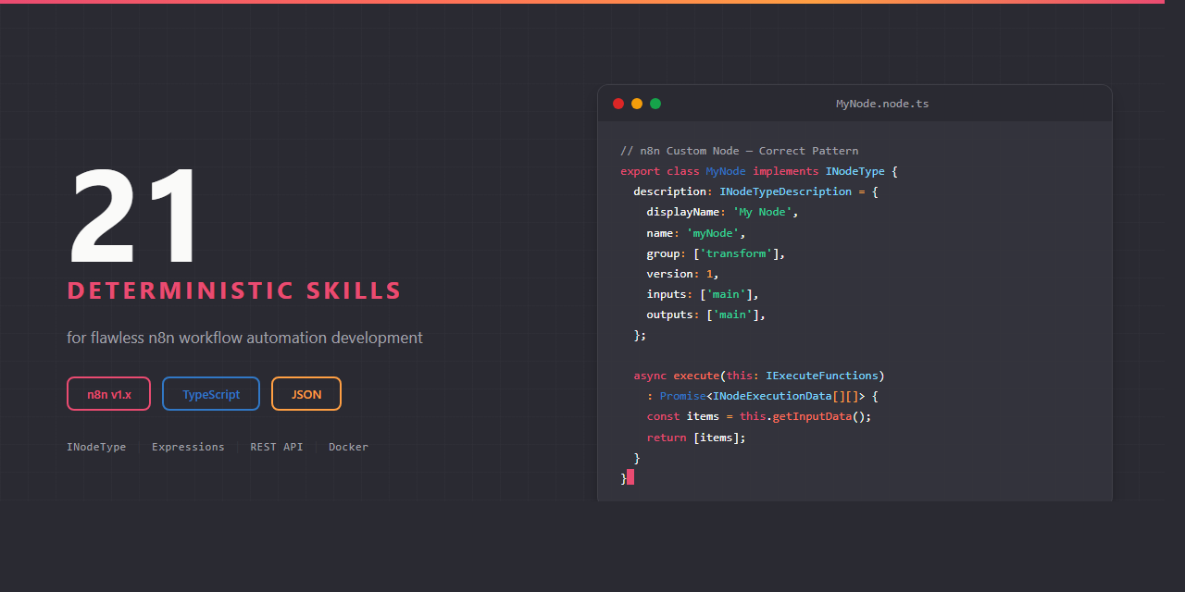Screen dimensions: 1185x592
Task: Click the orange JSON badge
Action: [306, 394]
